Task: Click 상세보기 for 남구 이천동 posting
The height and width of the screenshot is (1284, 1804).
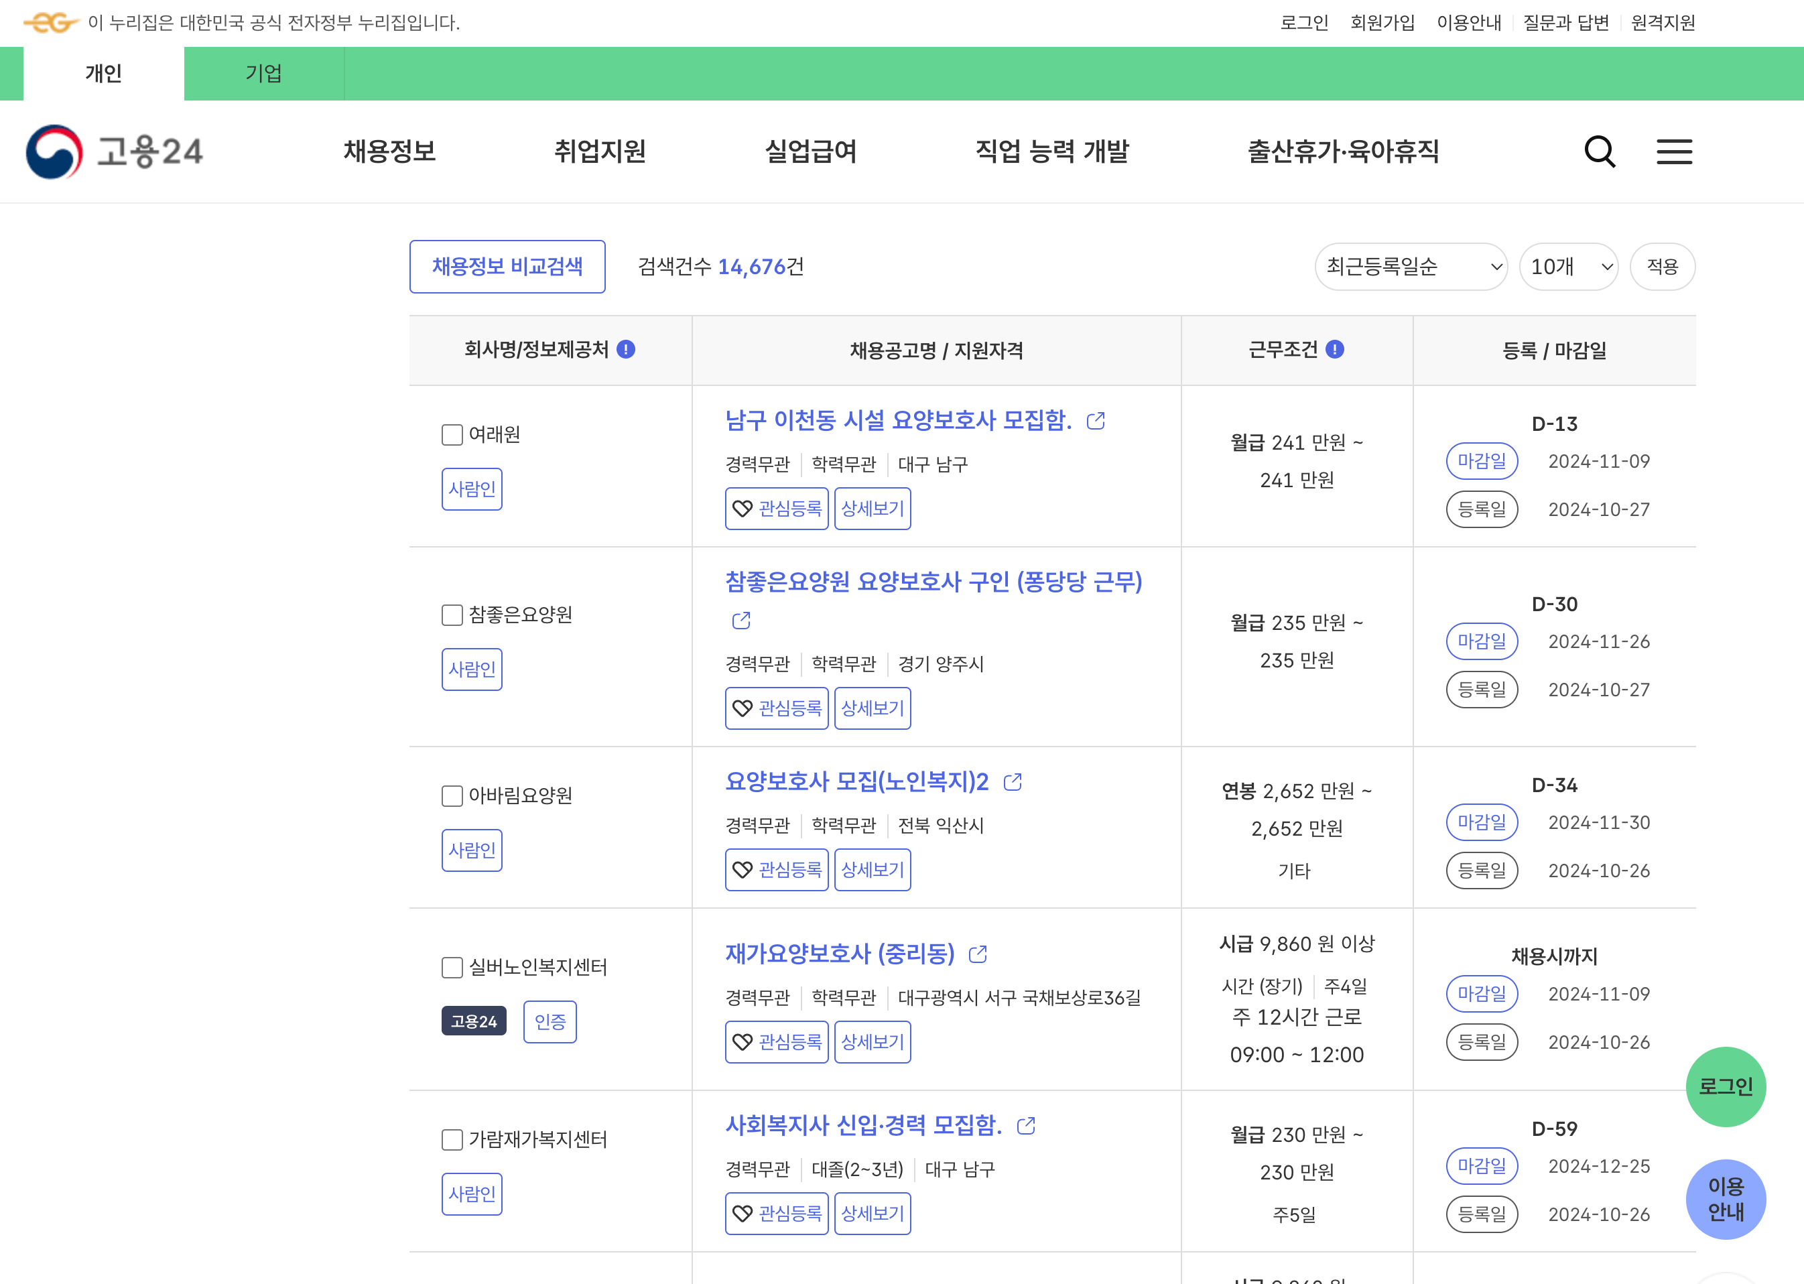Action: point(873,509)
